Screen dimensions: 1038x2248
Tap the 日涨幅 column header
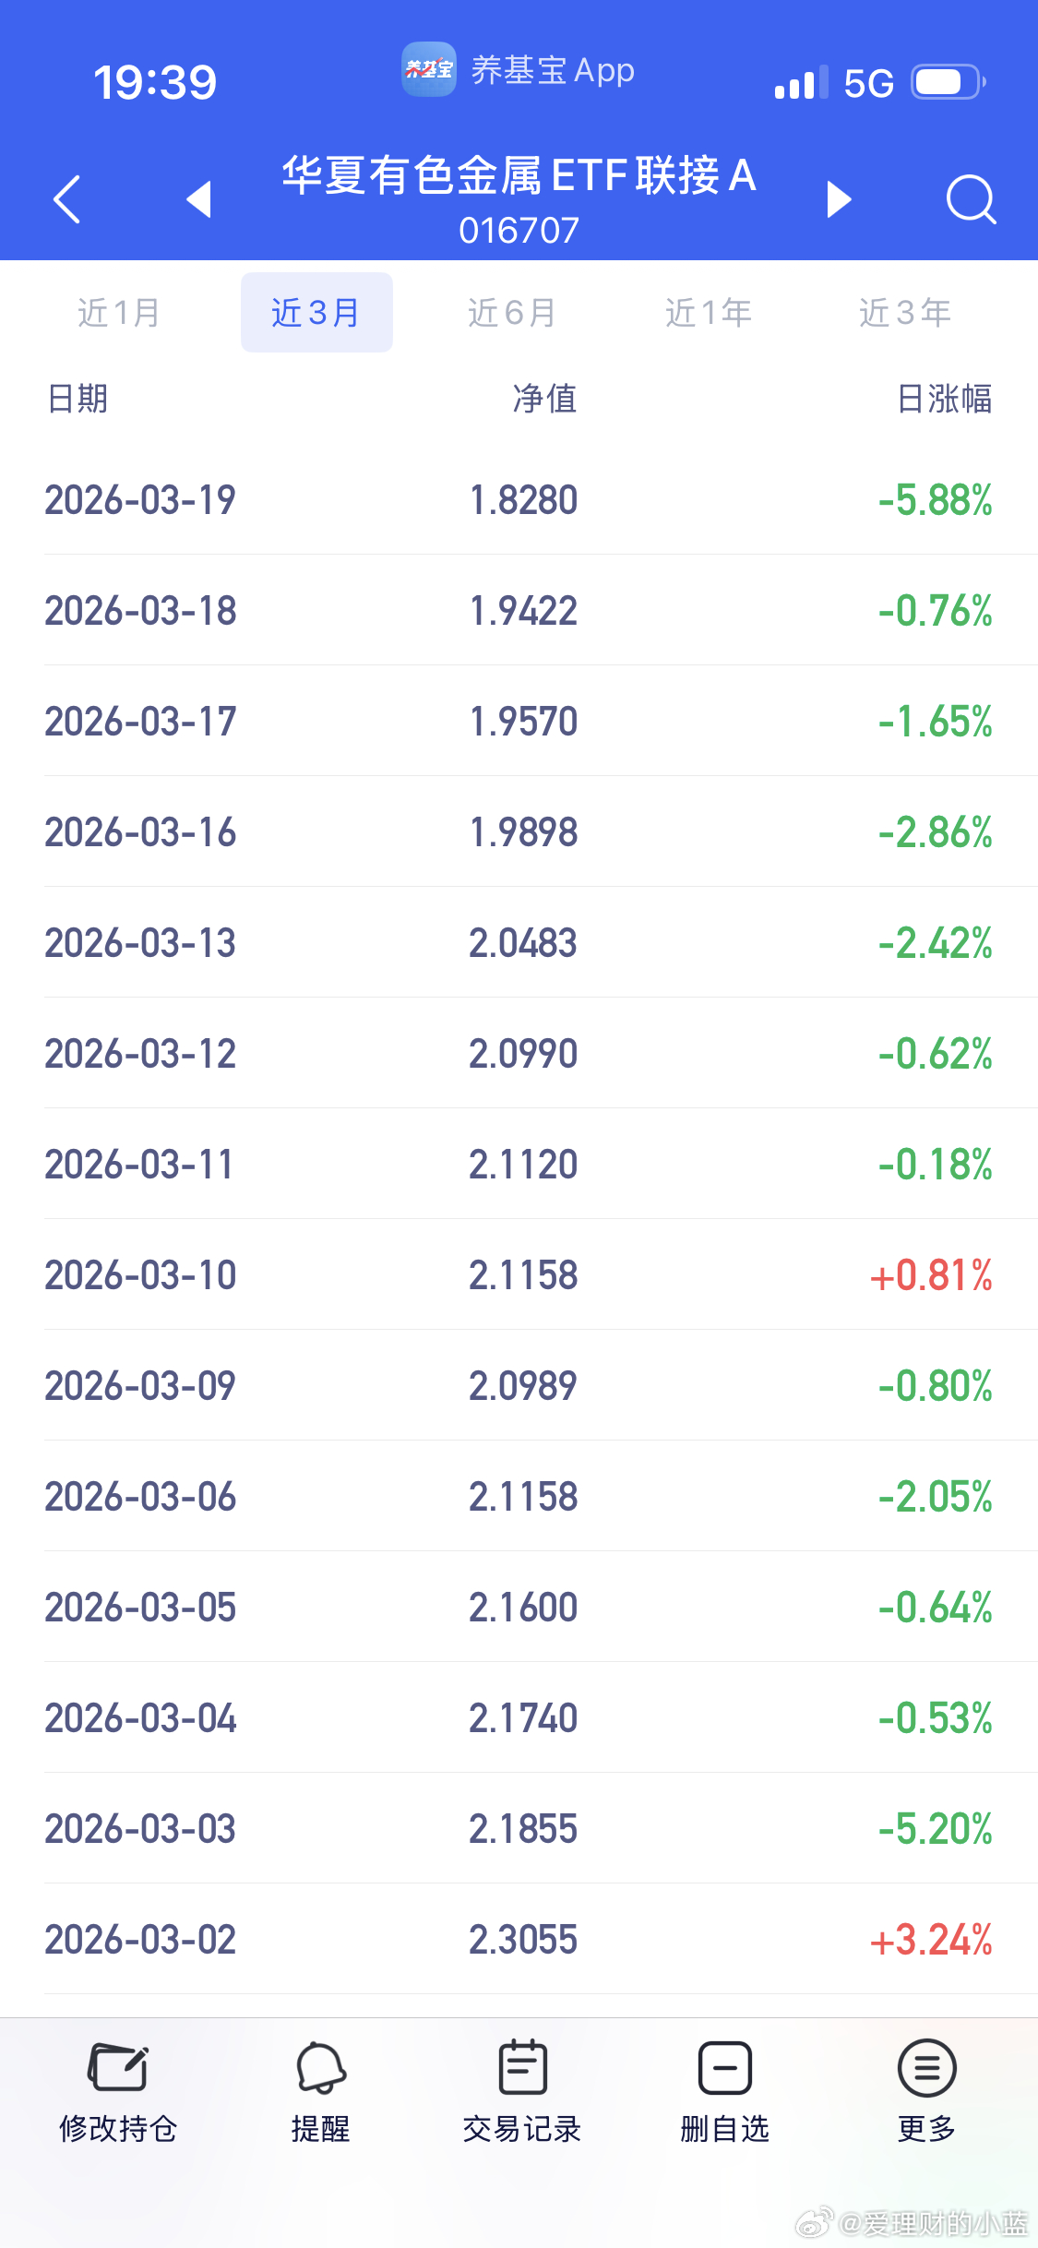[944, 399]
